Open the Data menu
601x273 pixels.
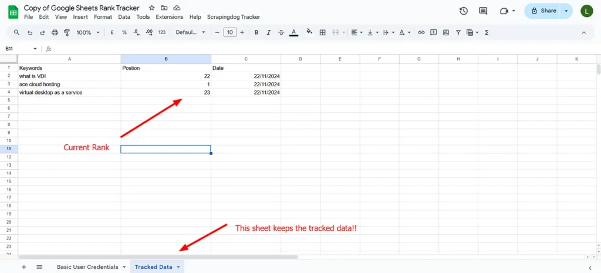point(124,17)
